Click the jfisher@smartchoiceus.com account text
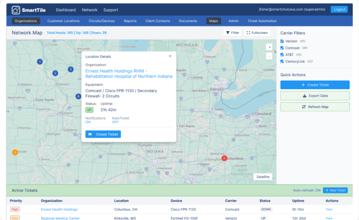 pos(292,9)
